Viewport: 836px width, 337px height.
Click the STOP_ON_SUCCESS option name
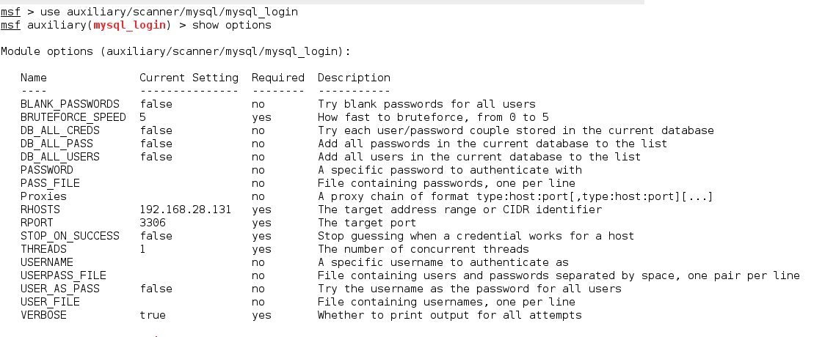click(70, 236)
